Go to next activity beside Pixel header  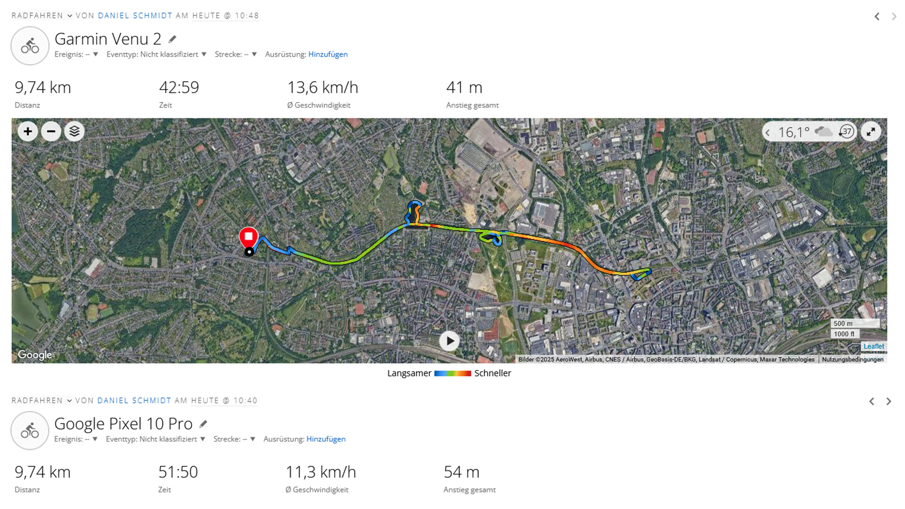click(889, 402)
